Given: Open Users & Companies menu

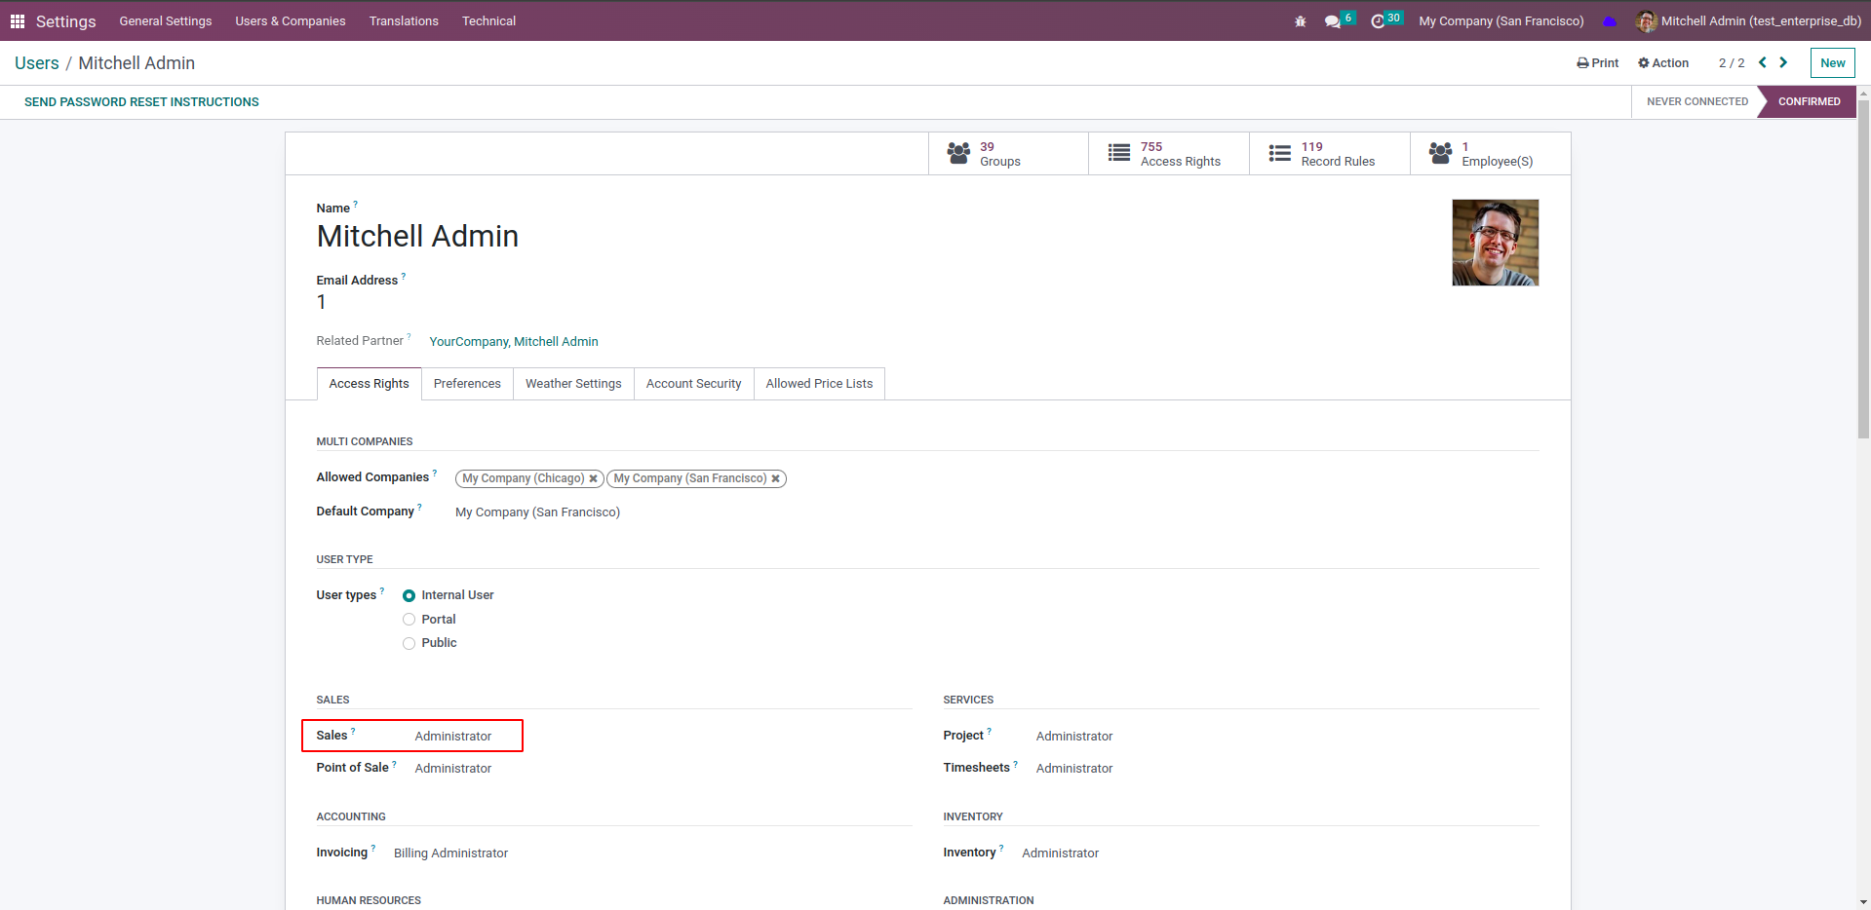Looking at the screenshot, I should tap(291, 21).
